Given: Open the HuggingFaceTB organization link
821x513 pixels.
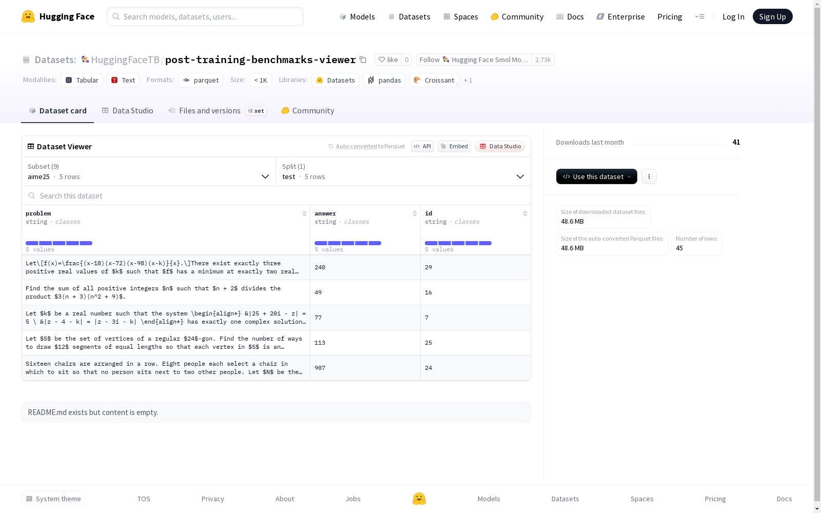Looking at the screenshot, I should pos(125,60).
